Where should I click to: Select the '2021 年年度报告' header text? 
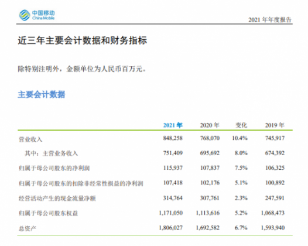coord(270,20)
